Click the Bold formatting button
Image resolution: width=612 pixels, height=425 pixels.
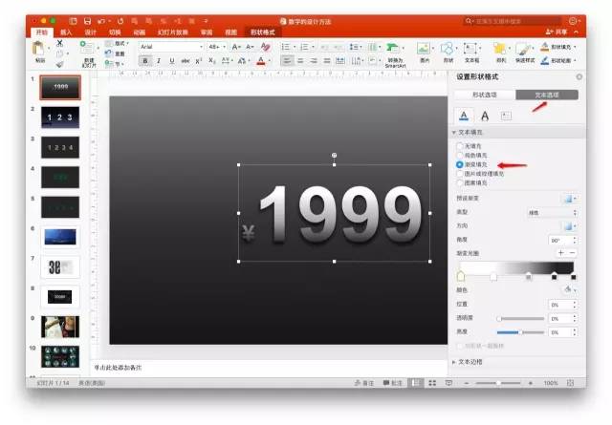click(145, 60)
